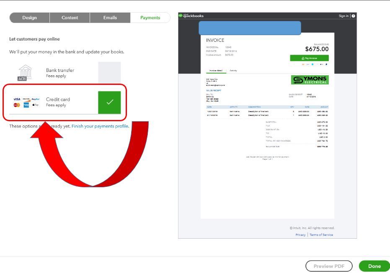The width and height of the screenshot is (390, 273).
Task: Click the American Express logo
Action: pyautogui.click(x=26, y=105)
